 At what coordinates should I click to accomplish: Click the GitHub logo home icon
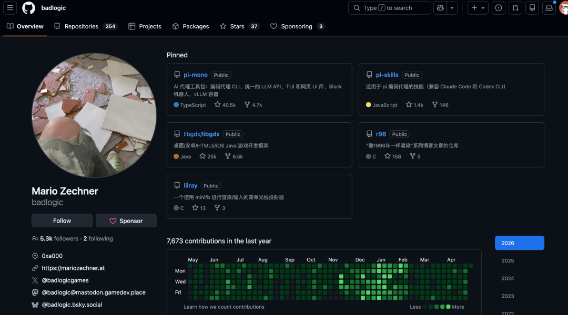point(28,8)
